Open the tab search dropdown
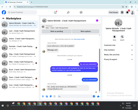This screenshot has height=110, width=138. (2, 2)
